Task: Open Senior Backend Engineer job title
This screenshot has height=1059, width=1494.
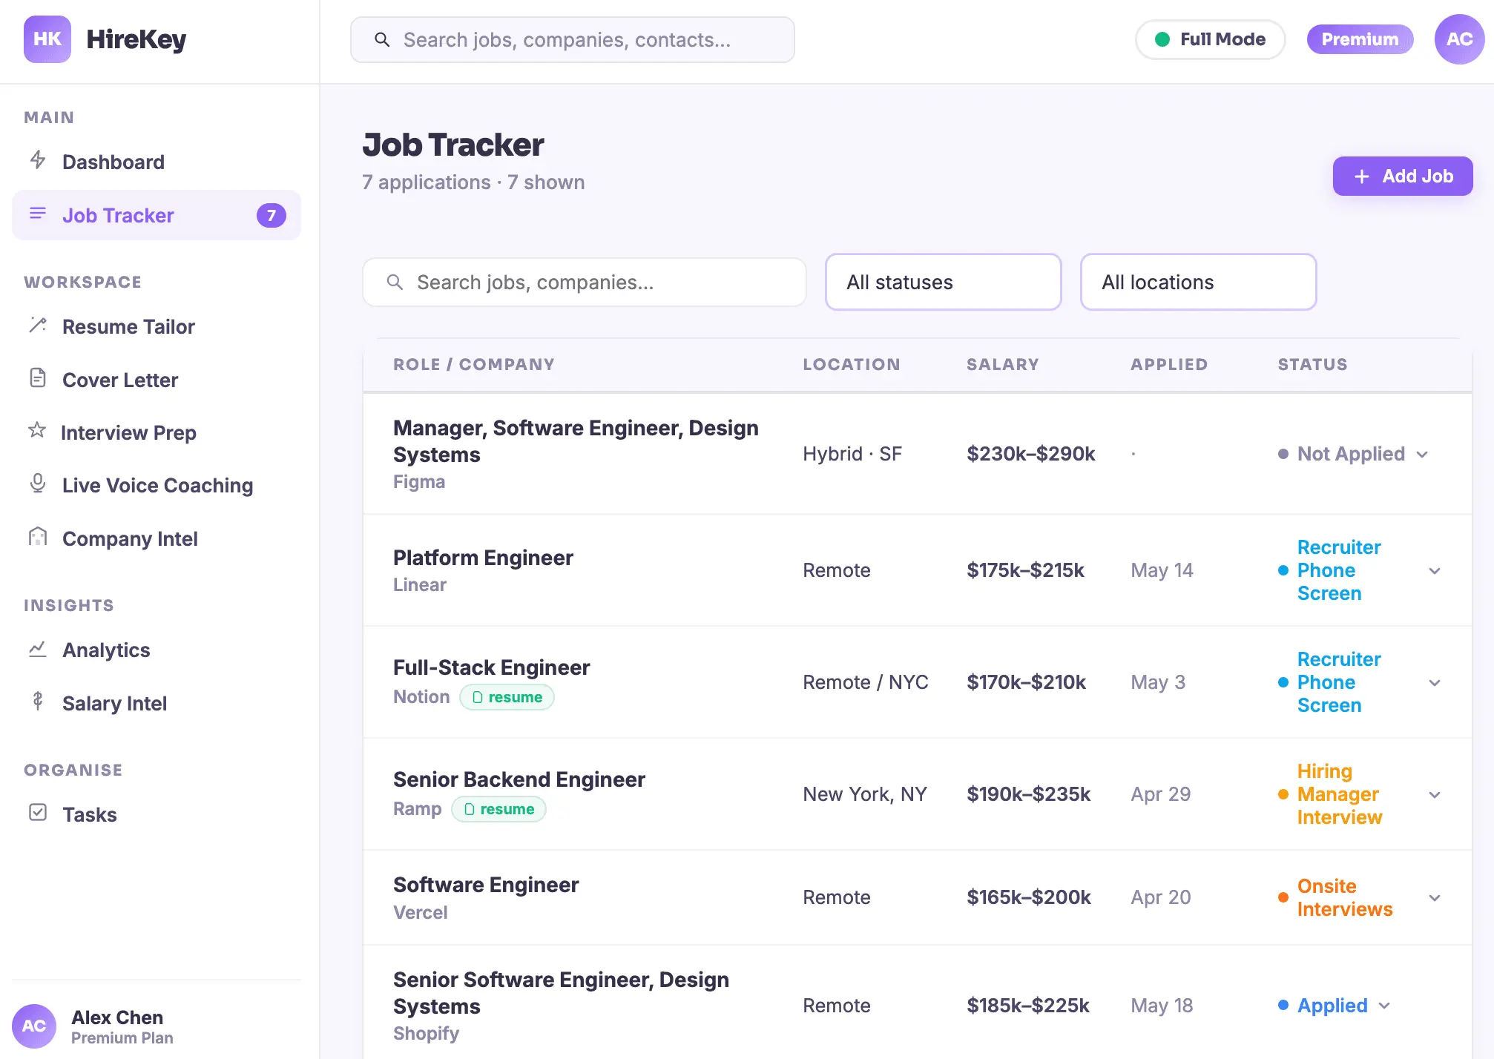Action: (519, 779)
